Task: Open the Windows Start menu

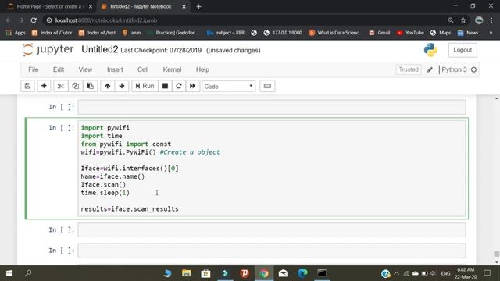Action: 9,273
